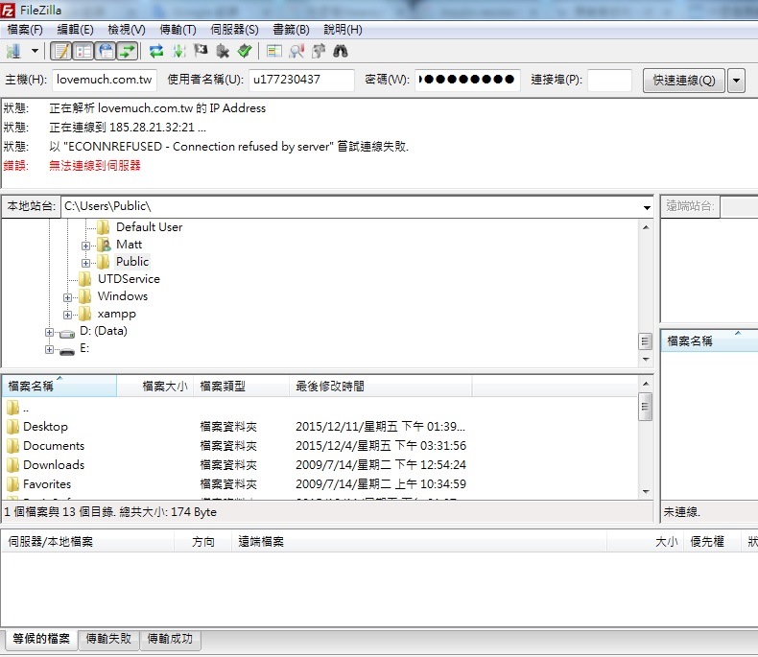758x657 pixels.
Task: Open the 編輯(E) menu
Action: [75, 30]
